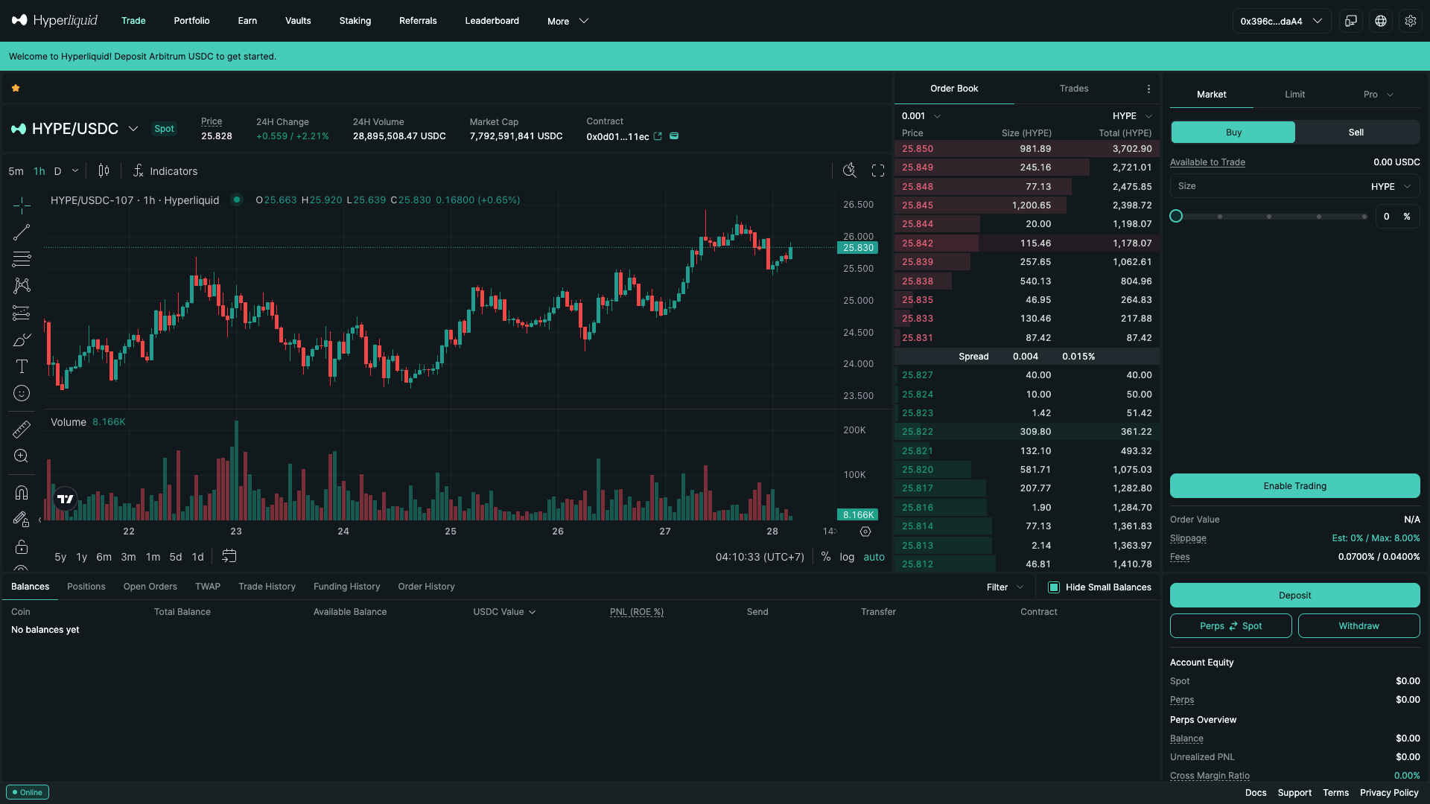The image size is (1430, 804).
Task: Toggle log scale on price axis
Action: coord(846,557)
